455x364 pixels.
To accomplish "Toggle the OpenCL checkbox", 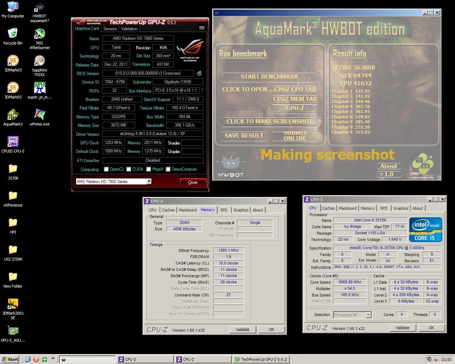I will click(106, 169).
